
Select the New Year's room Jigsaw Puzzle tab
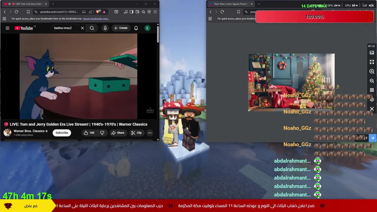click(x=231, y=4)
